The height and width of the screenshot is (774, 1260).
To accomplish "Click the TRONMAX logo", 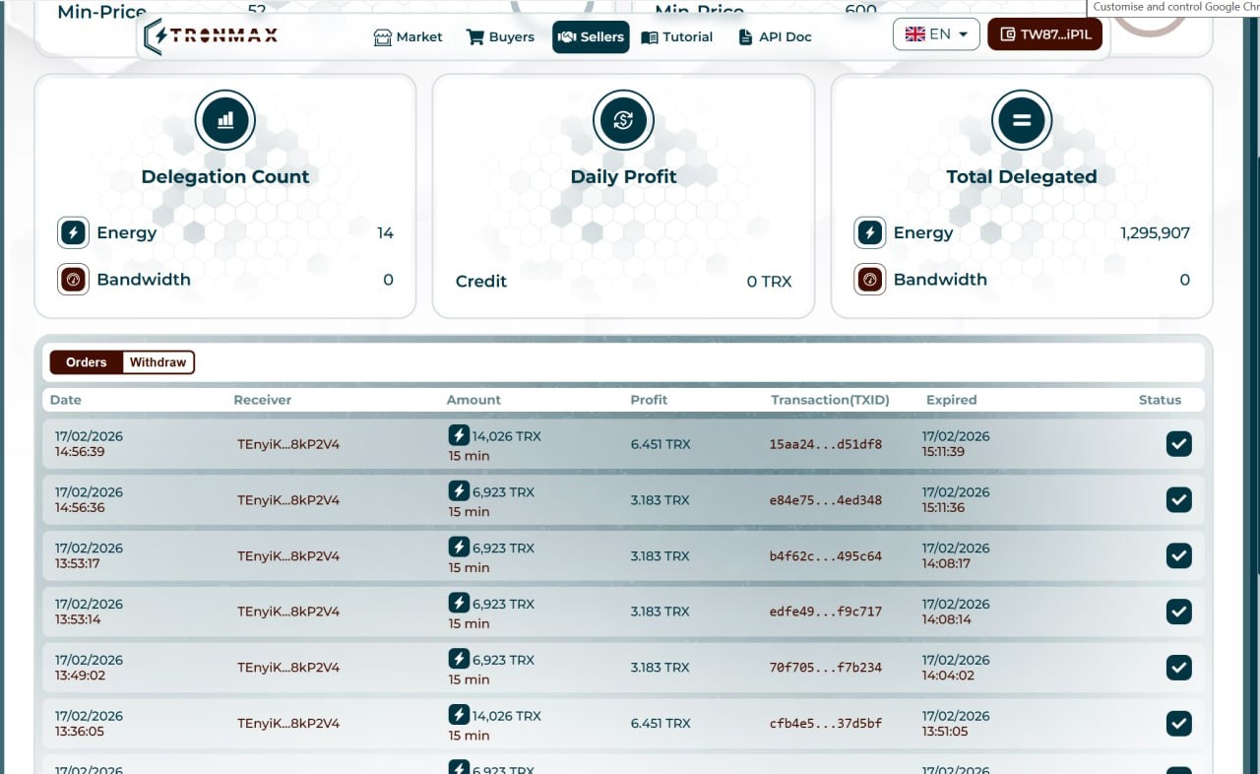I will pos(210,35).
